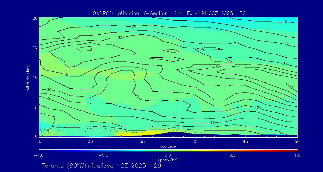This screenshot has width=323, height=172.
Task: Click the latitude axis tick labeled 30
Action: point(91,141)
